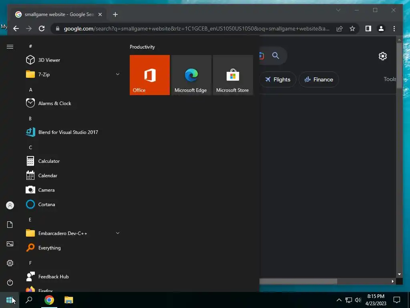Viewport: 410px width, 308px height.
Task: Expand the Start menu hamburger button
Action: coord(10,47)
